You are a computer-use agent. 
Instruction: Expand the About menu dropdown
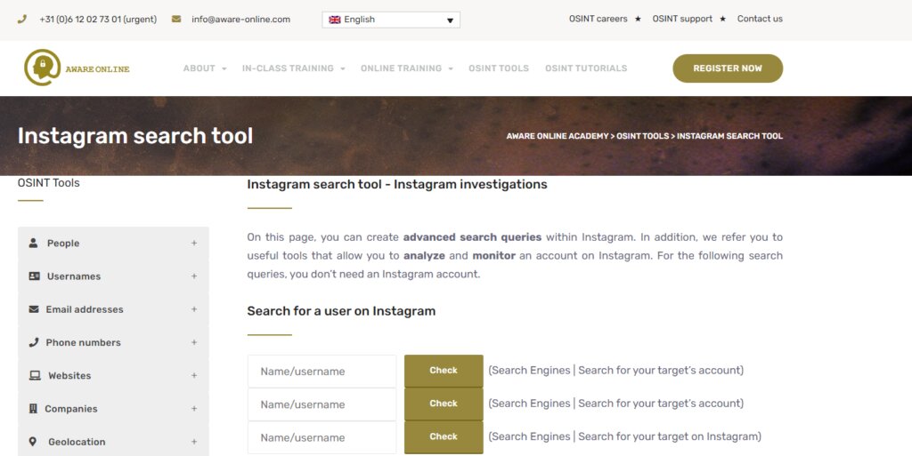pos(205,68)
